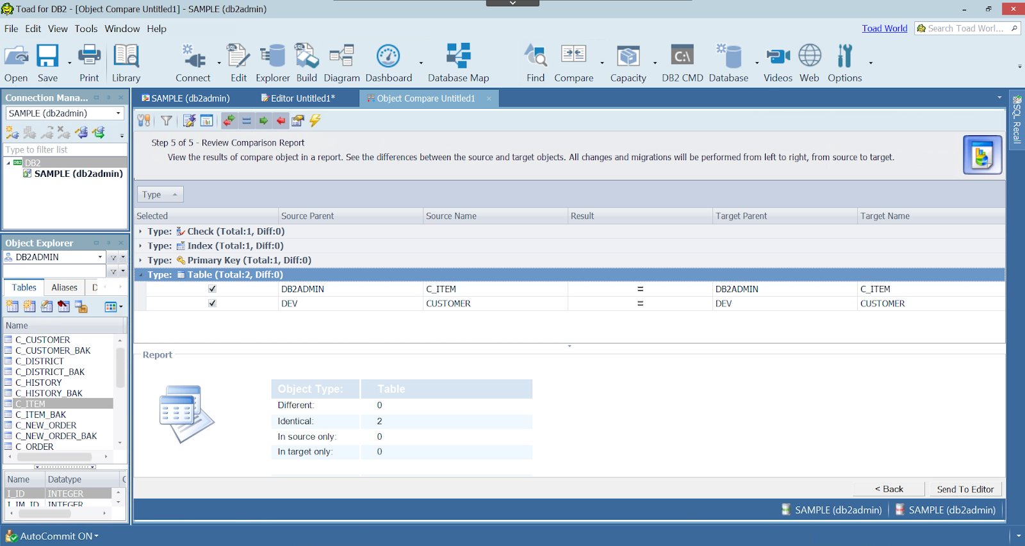
Task: Collapse the DB2 connection tree node
Action: coord(8,163)
